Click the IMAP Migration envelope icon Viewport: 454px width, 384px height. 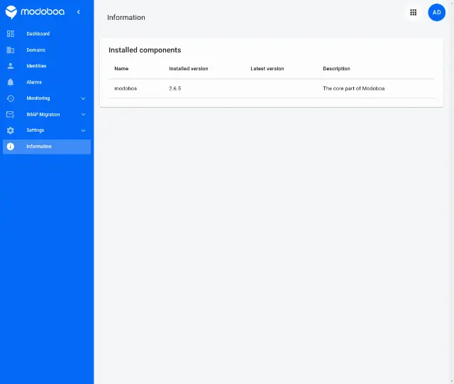coord(11,115)
